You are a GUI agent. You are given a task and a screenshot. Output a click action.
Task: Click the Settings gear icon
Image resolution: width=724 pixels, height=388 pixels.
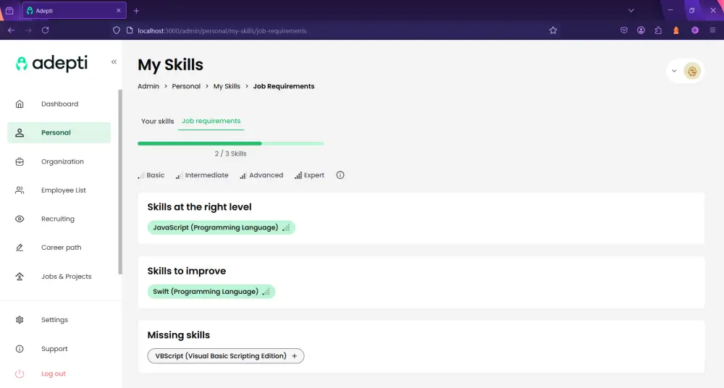click(20, 320)
